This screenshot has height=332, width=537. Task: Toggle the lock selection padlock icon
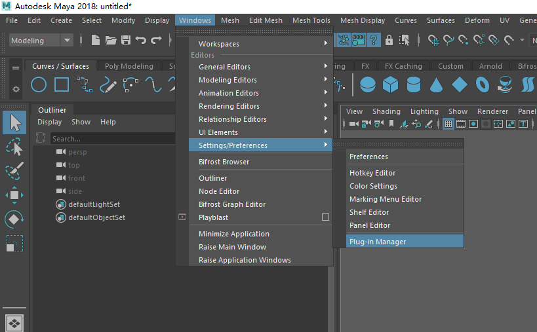389,40
